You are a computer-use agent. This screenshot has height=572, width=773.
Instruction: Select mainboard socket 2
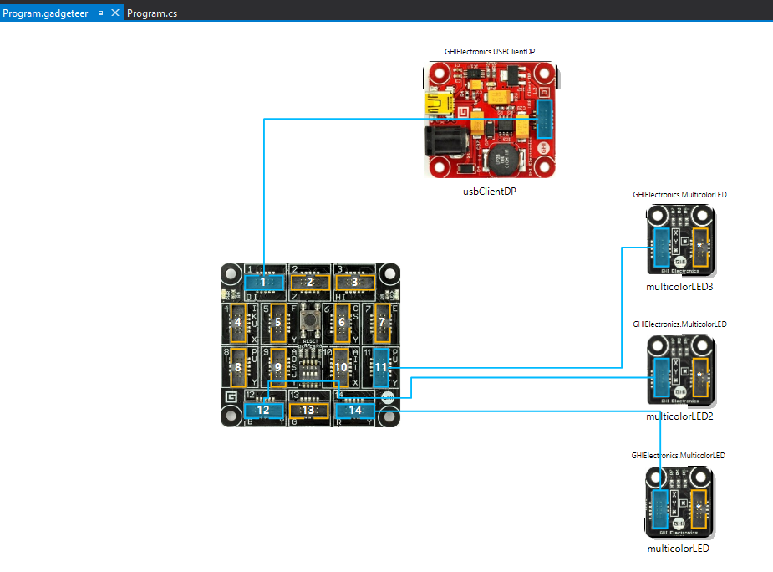point(309,283)
